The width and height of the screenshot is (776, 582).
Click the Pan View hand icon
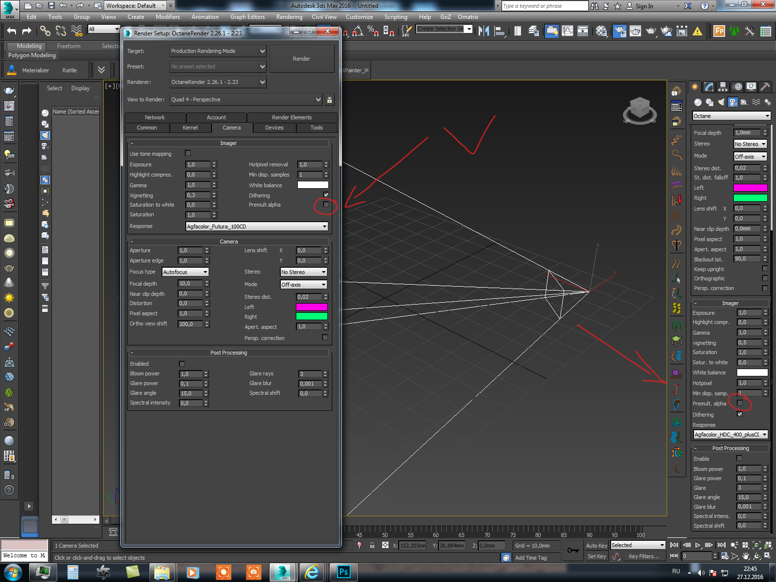coord(745,556)
